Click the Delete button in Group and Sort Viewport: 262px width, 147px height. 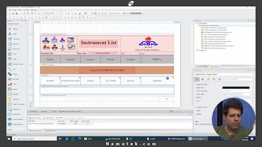[59, 118]
